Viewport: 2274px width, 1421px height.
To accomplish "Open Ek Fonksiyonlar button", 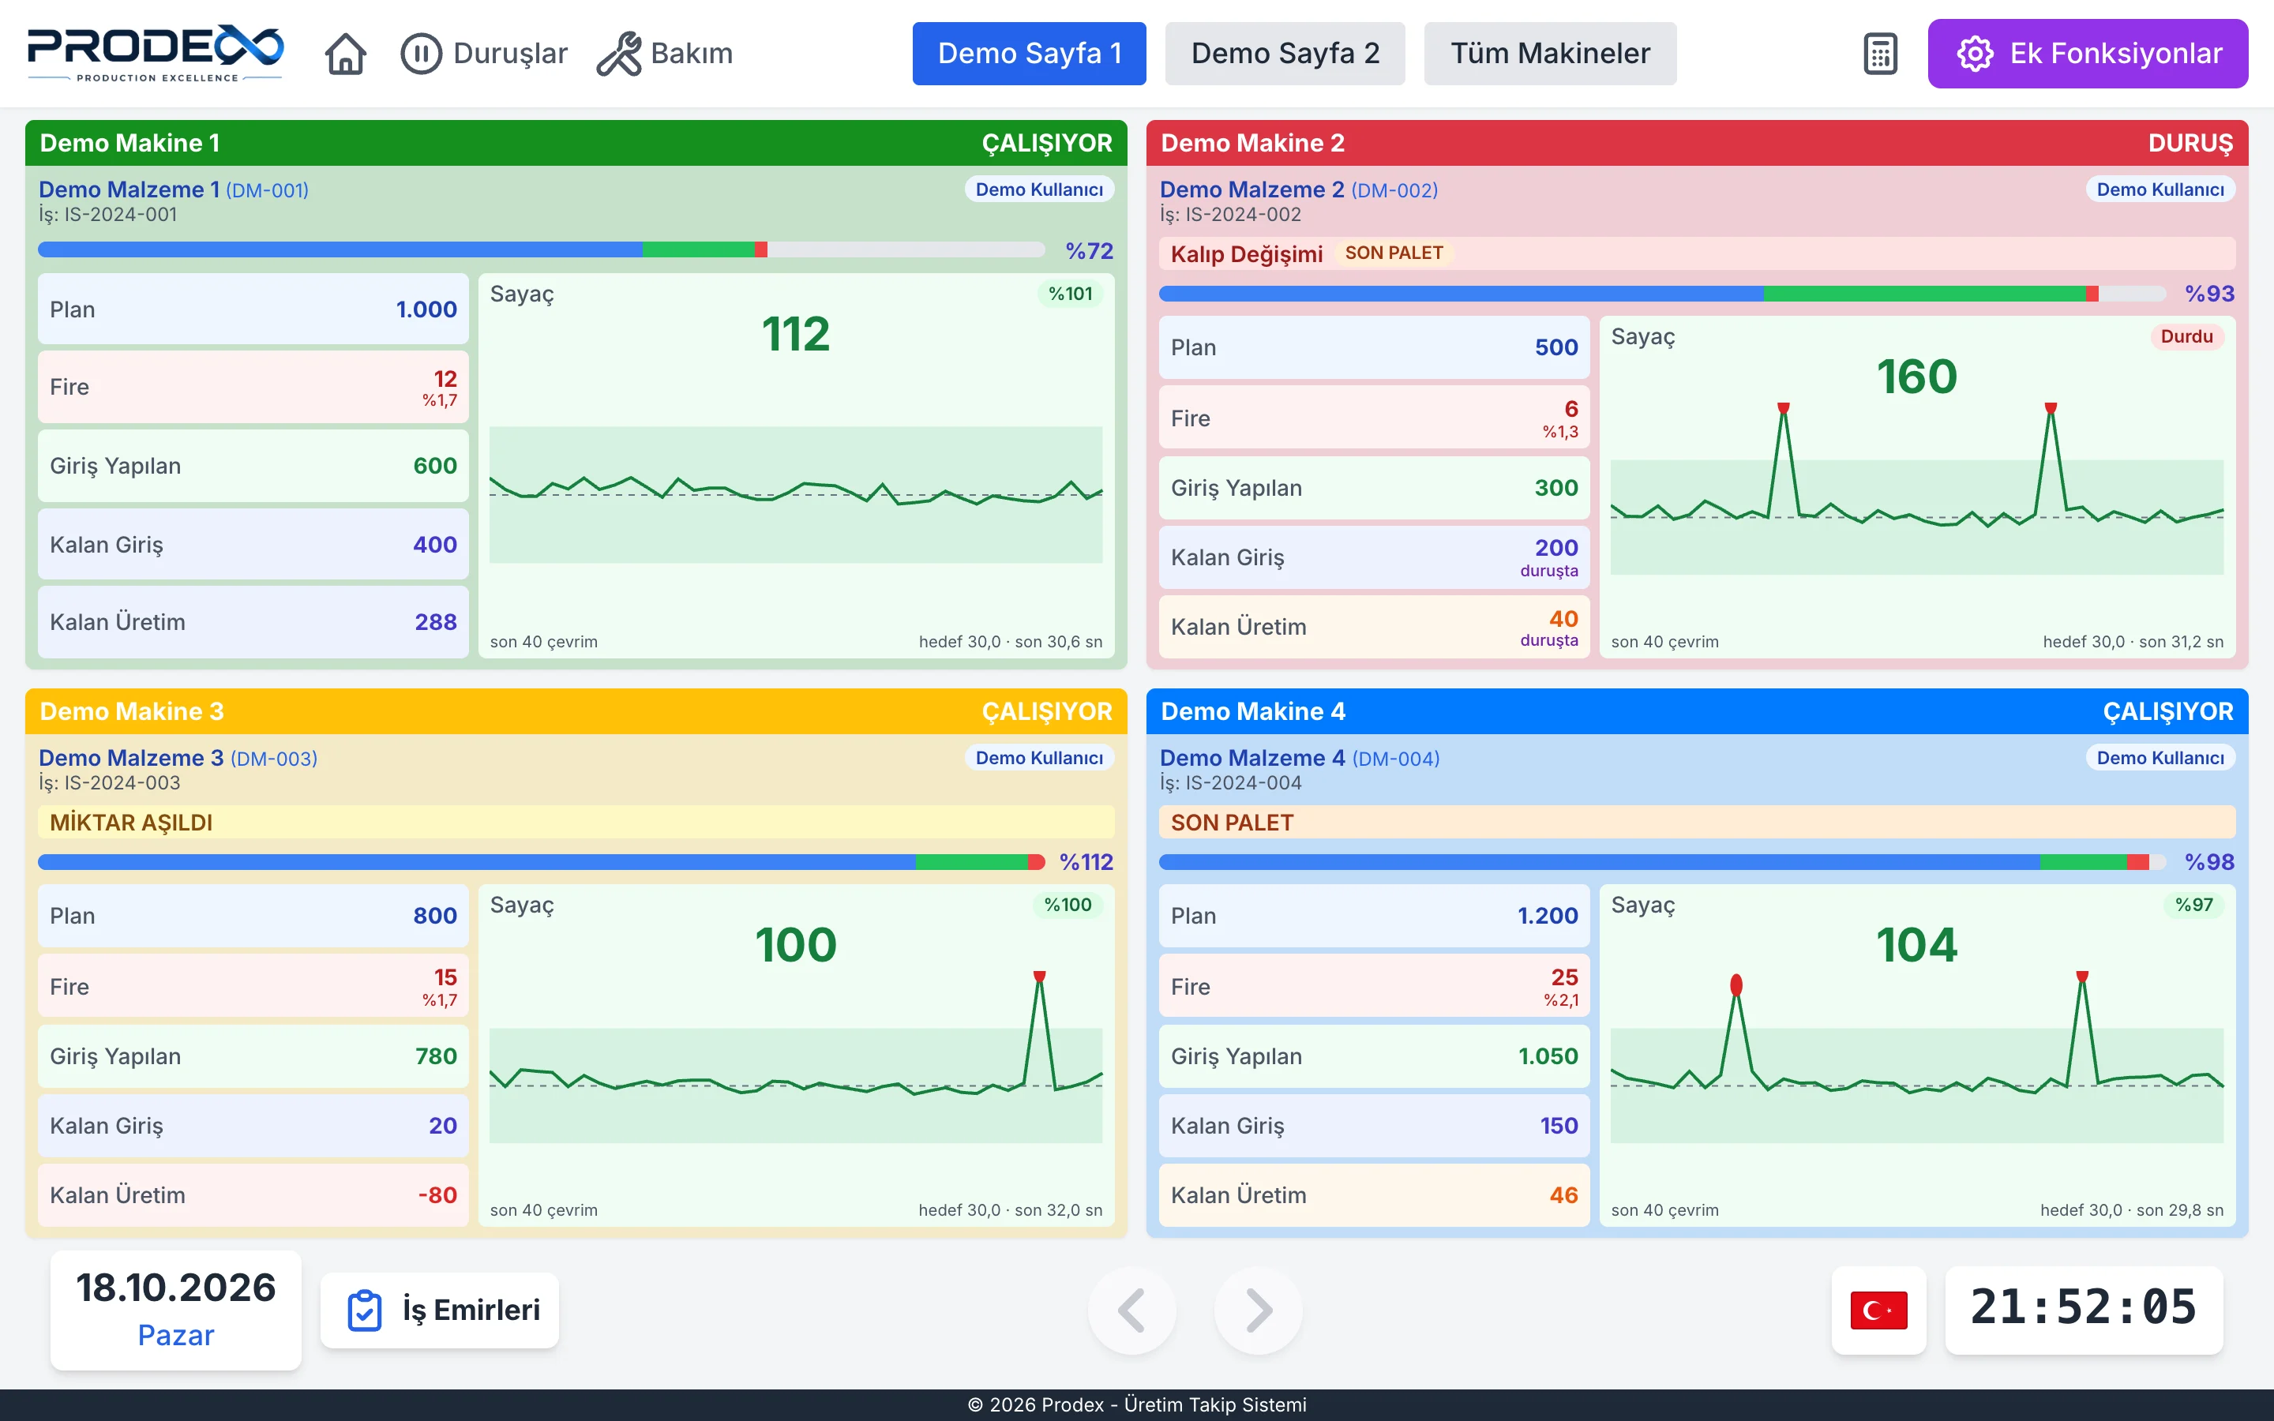I will coord(2088,54).
